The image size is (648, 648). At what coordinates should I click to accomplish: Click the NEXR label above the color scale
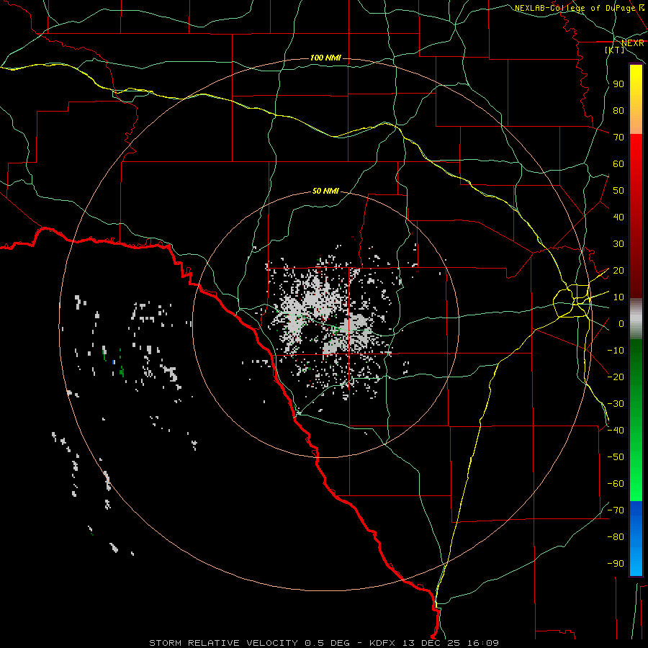(633, 43)
